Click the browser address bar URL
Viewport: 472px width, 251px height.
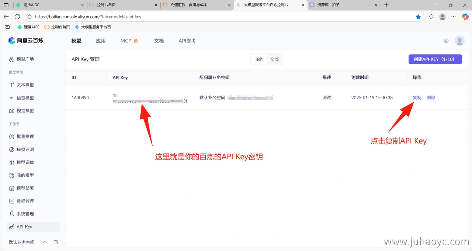88,17
